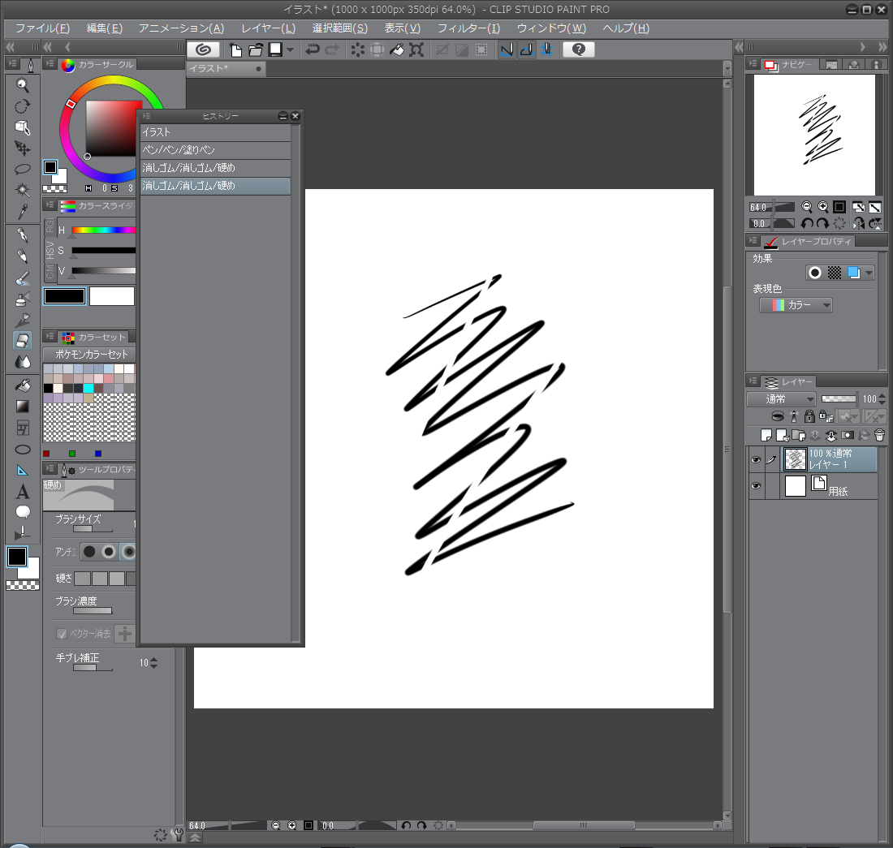The height and width of the screenshot is (848, 893).
Task: Open CLIP STUDIO spiral launcher button
Action: (x=202, y=50)
